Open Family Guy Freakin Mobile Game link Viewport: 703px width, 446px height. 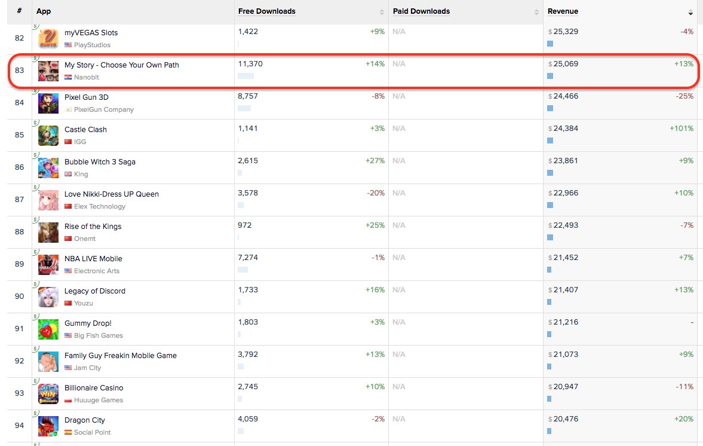click(121, 356)
